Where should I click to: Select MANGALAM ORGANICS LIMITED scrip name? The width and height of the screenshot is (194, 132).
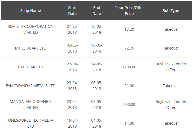31,105
